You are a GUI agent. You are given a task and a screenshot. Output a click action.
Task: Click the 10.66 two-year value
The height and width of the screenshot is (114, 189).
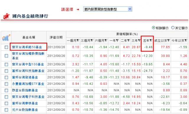coord(125,77)
